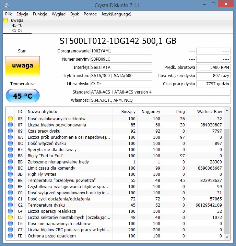Click the 45 °C temperature button
Image resolution: width=236 pixels, height=246 pixels.
23,96
